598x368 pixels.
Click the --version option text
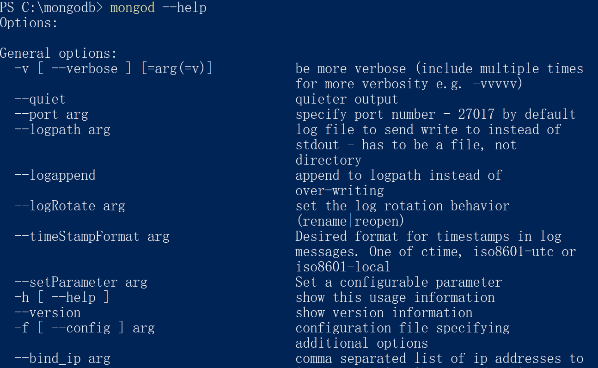48,313
